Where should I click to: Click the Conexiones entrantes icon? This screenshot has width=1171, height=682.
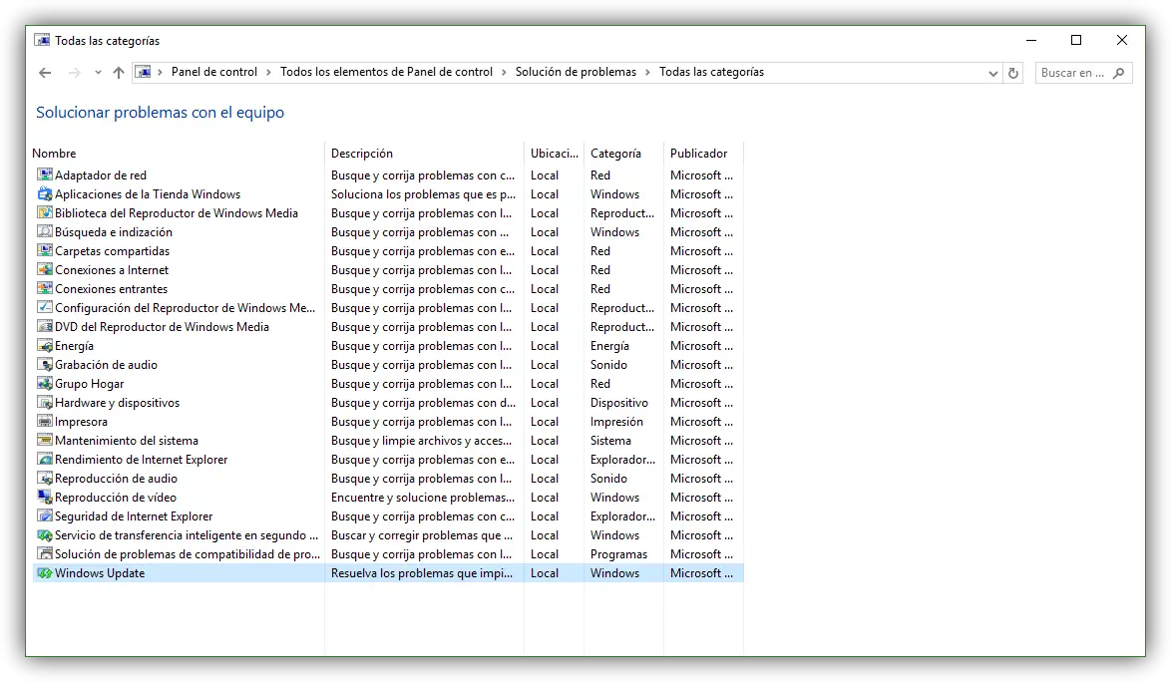coord(45,289)
